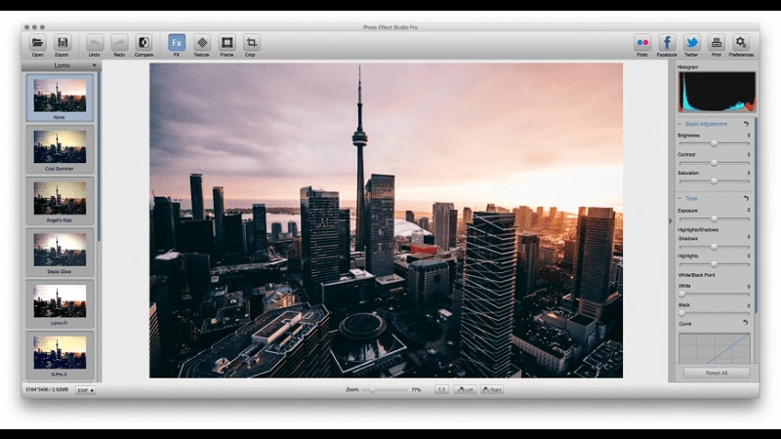Click the Open folder icon
The width and height of the screenshot is (781, 439).
pyautogui.click(x=37, y=43)
